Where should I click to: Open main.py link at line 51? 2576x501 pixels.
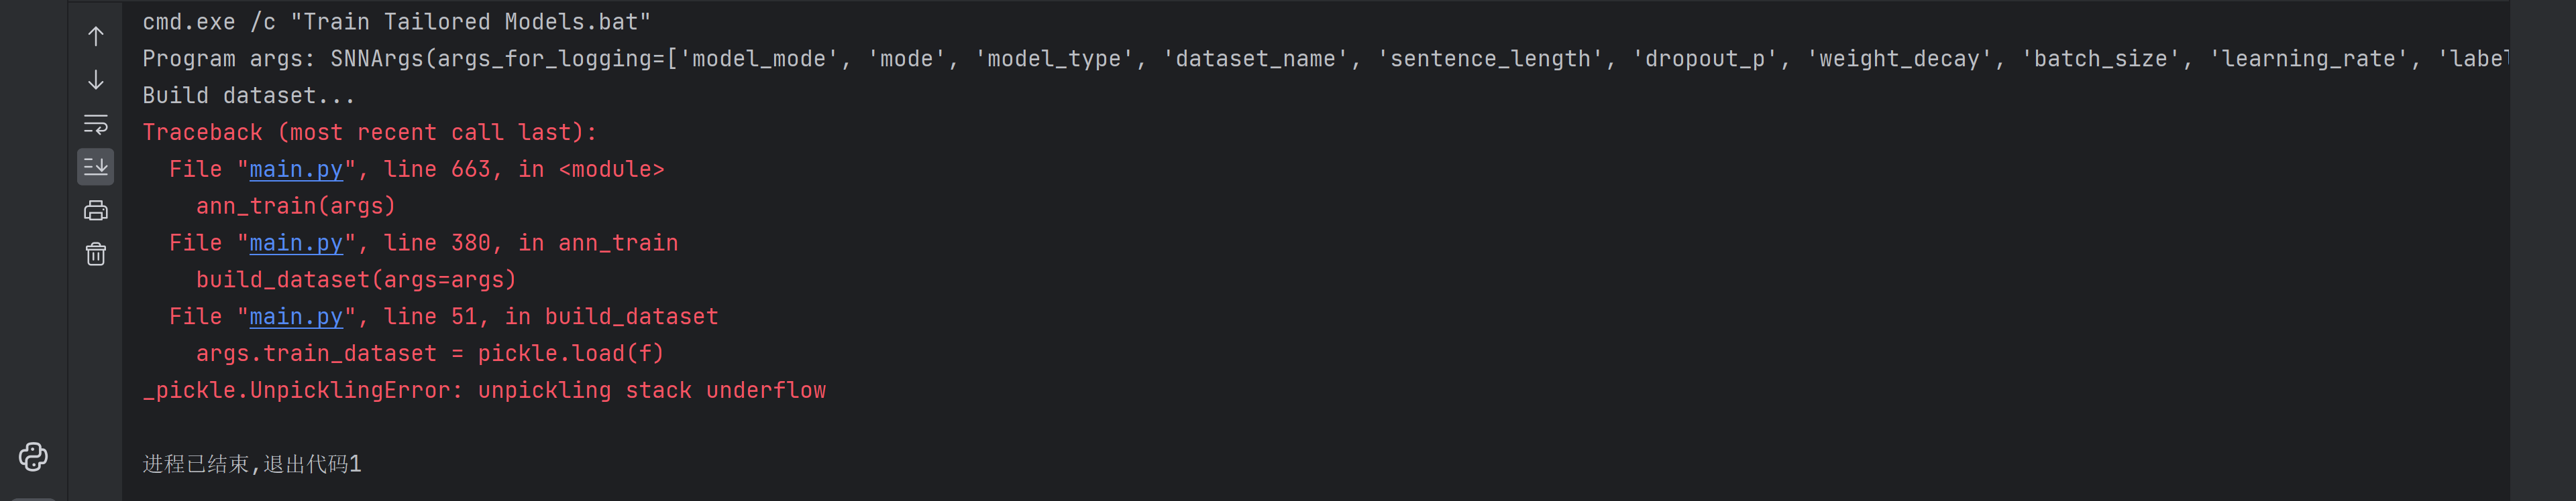click(295, 317)
